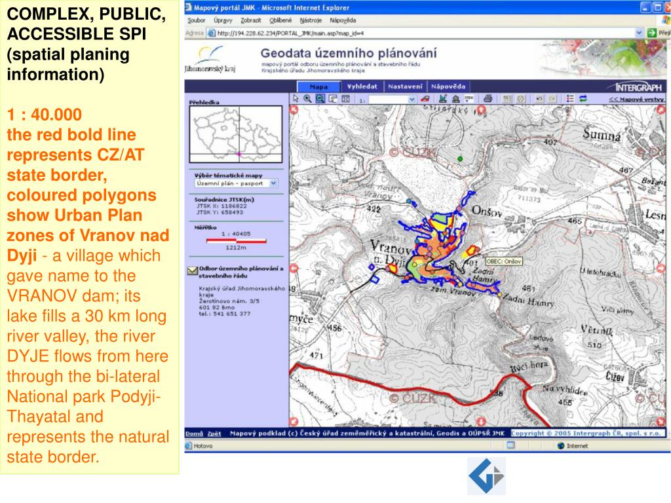The image size is (671, 503).
Task: Open the Nápověda tab
Action: (x=448, y=86)
